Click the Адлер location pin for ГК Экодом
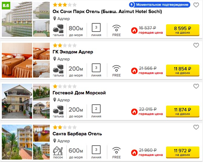Image resolution: width=203 pixels, height=162 pixels. pos(55,59)
